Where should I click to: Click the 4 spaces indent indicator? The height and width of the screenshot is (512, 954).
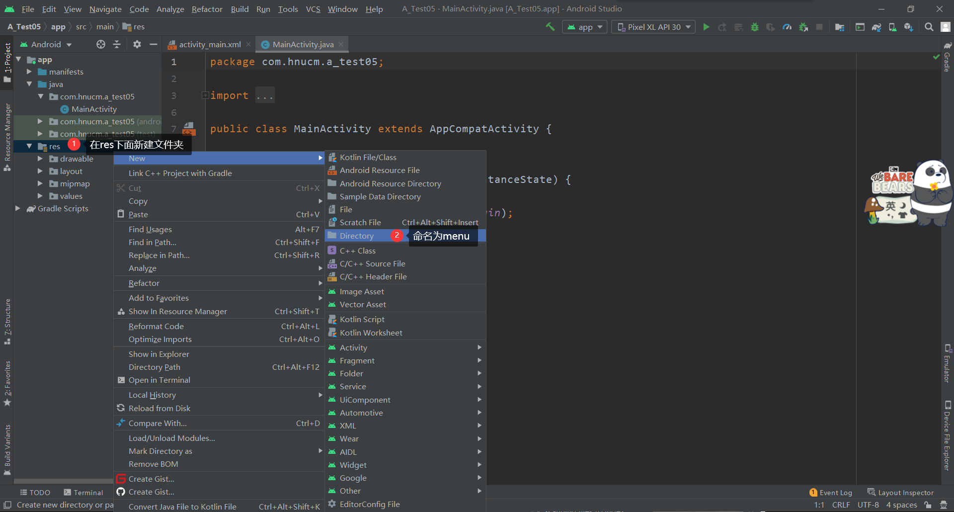click(901, 505)
